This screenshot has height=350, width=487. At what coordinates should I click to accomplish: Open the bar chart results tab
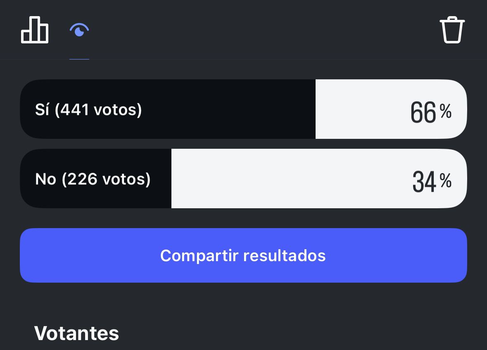pyautogui.click(x=34, y=30)
